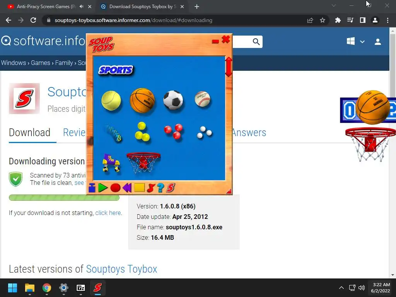Click the Soup Toys logo in toybox
Viewport: 396px width, 297px height.
pos(101,44)
